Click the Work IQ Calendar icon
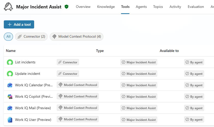 10,85
